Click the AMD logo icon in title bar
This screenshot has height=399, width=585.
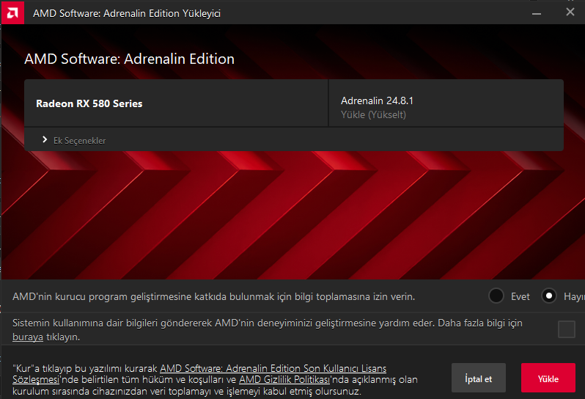pos(12,13)
